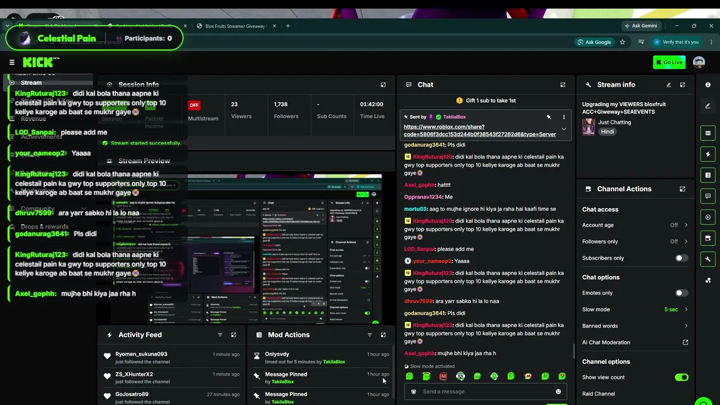The height and width of the screenshot is (405, 720).
Task: Open the user profile avatar menu
Action: tap(699, 62)
